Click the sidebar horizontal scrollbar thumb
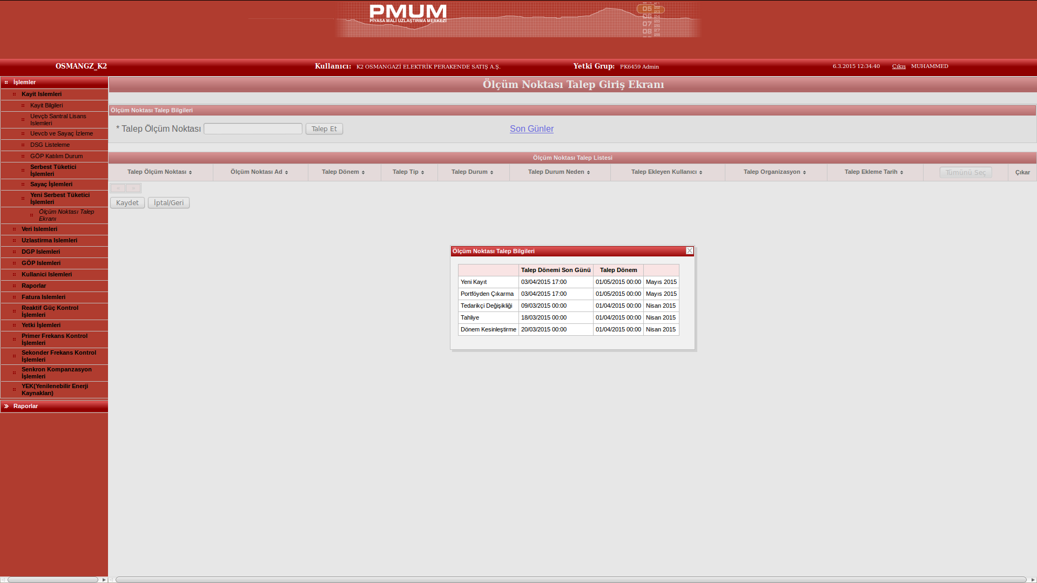Image resolution: width=1037 pixels, height=583 pixels. 53,580
